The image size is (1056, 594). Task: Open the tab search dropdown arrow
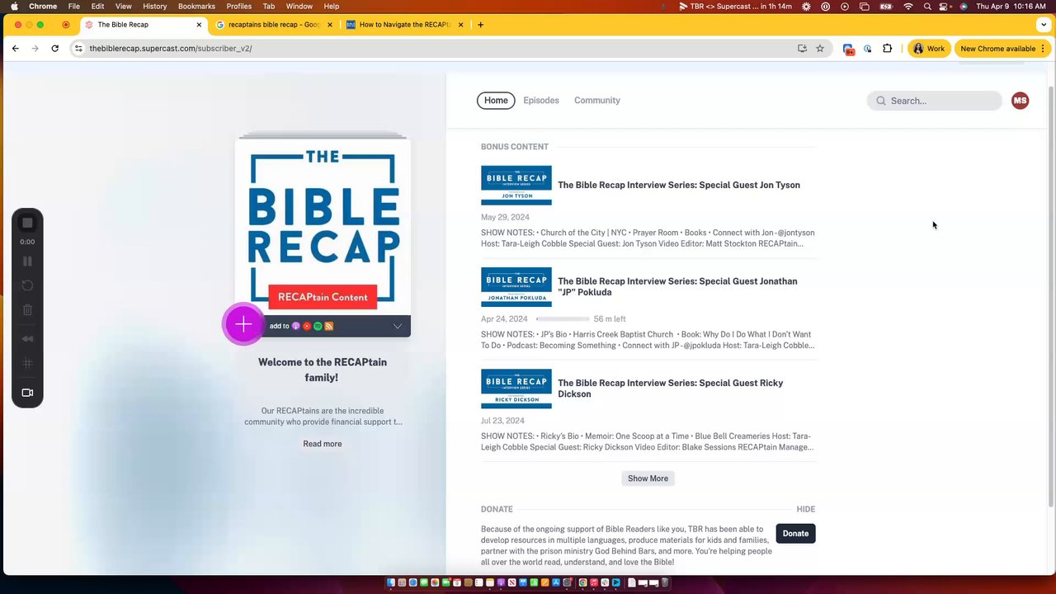click(x=1044, y=25)
